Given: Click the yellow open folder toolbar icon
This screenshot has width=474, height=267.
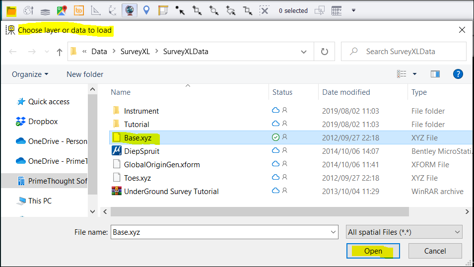Looking at the screenshot, I should point(11,10).
